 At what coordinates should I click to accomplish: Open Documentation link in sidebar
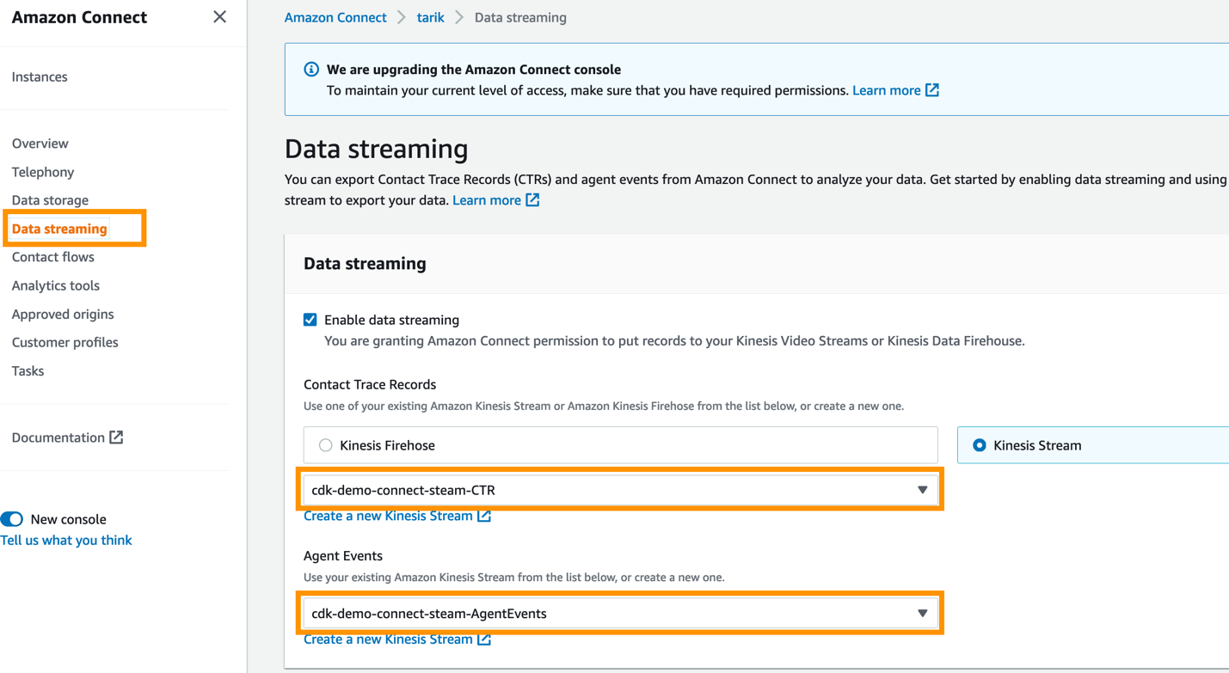(58, 437)
